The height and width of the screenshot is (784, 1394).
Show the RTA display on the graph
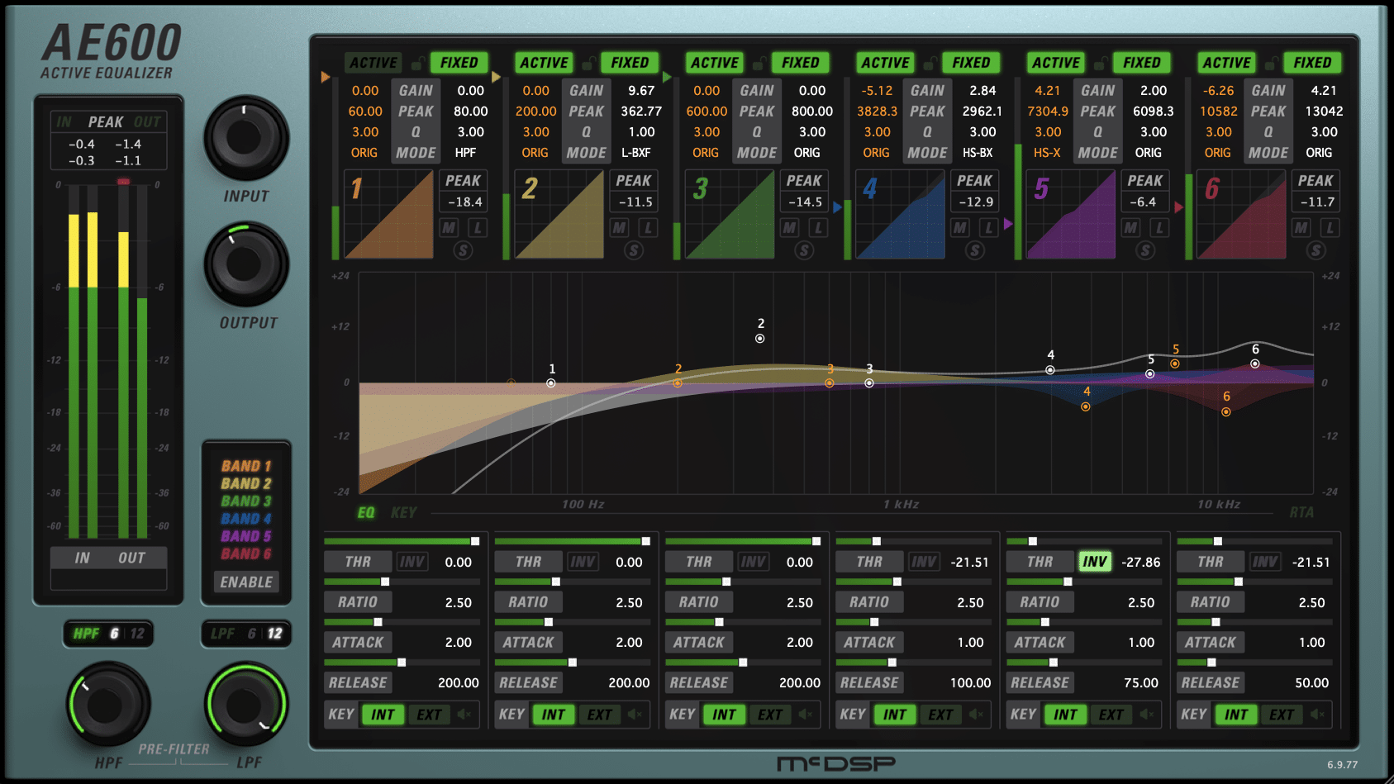(1301, 513)
